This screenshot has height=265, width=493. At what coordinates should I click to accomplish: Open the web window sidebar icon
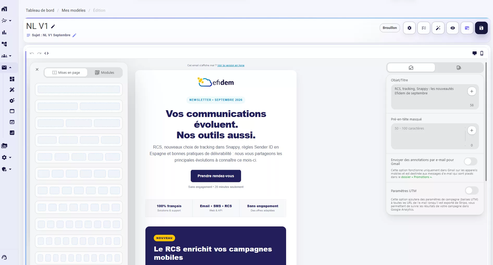(x=12, y=111)
